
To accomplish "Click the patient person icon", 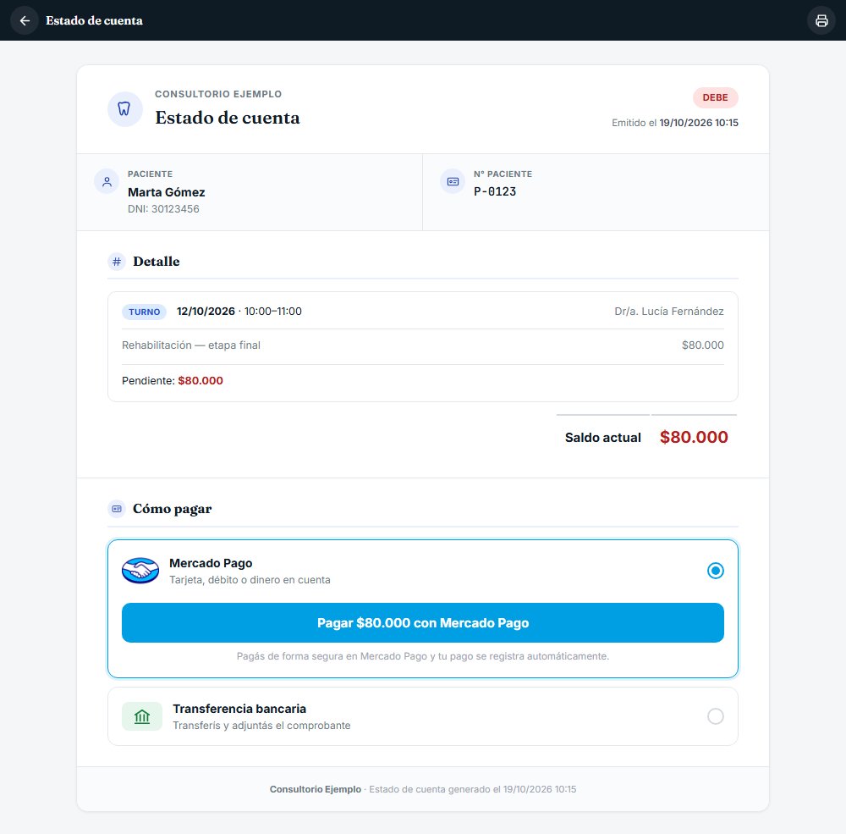I will tap(107, 181).
